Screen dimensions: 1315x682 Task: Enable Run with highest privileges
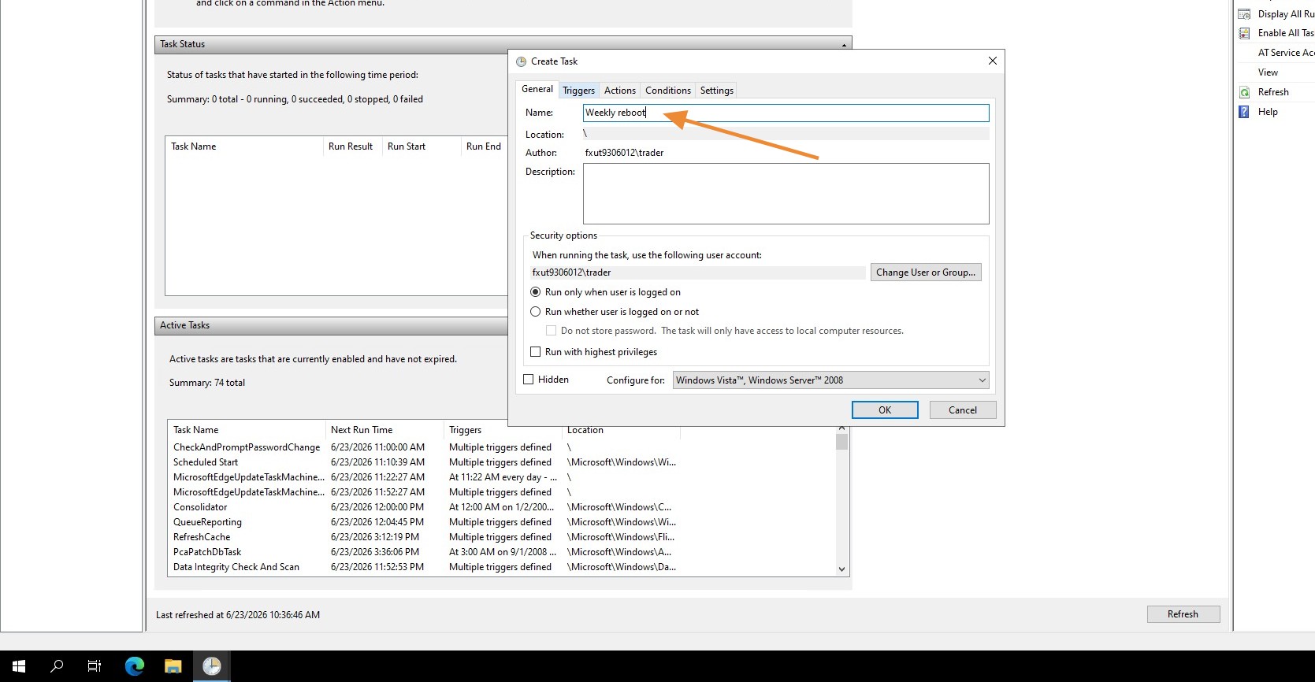536,352
